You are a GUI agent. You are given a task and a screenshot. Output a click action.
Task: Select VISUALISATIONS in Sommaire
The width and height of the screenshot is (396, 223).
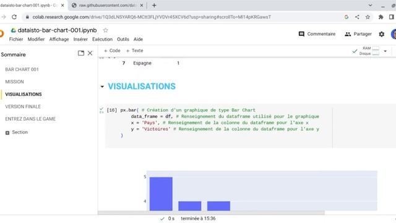click(24, 94)
